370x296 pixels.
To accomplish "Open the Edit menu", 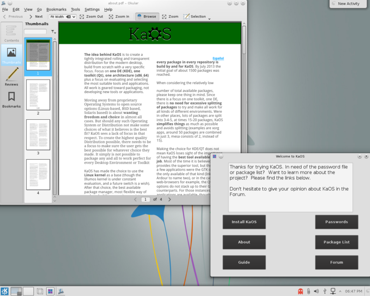I will point(16,9).
